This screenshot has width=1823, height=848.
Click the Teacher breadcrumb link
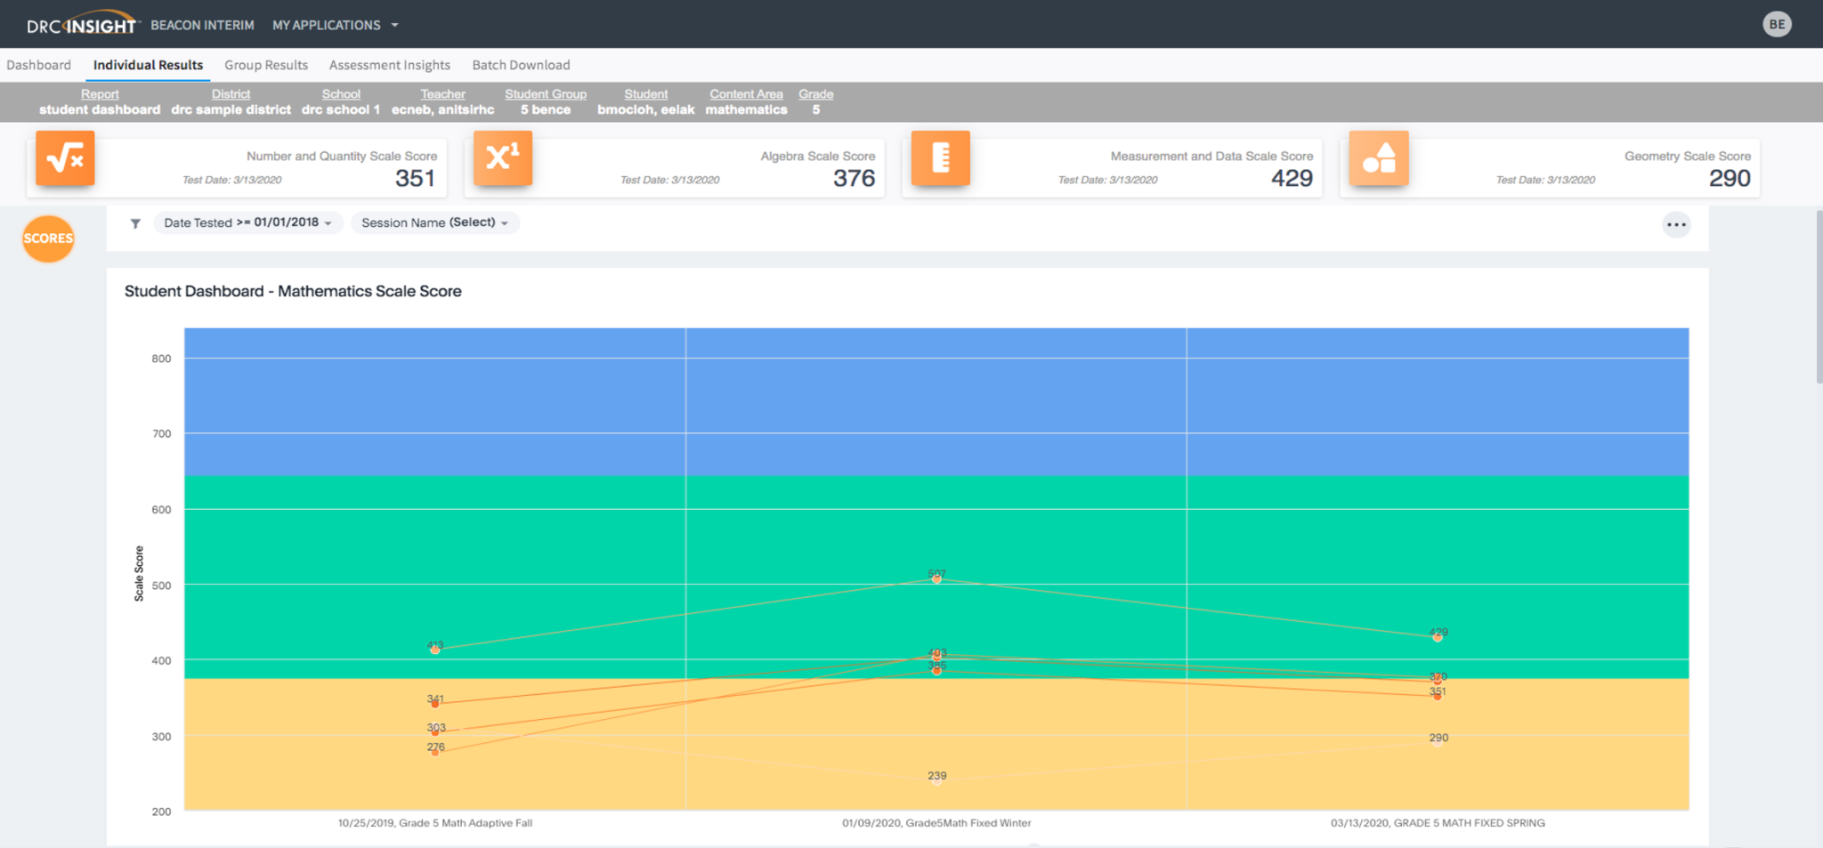(x=442, y=94)
